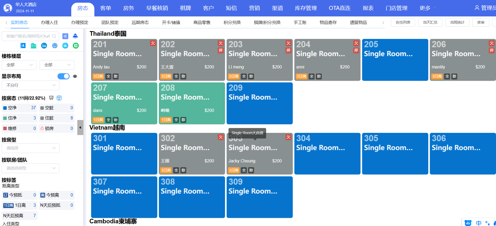The image size is (496, 226).
Task: Click the green 协 agreement icon
Action: (76, 46)
